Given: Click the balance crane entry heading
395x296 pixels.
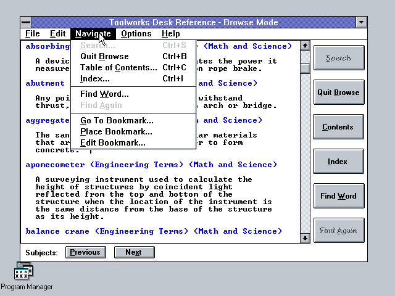Looking at the screenshot, I should click(154, 231).
